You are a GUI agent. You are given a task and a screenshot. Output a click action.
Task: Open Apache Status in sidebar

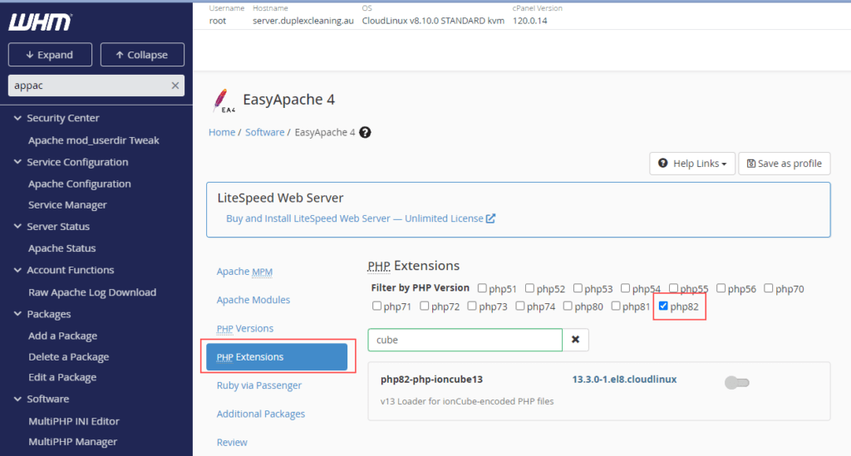click(x=61, y=248)
